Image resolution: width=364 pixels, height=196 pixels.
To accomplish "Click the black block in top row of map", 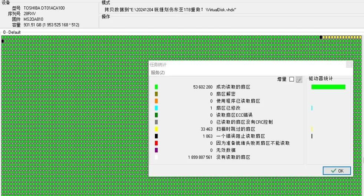I will click(321, 37).
